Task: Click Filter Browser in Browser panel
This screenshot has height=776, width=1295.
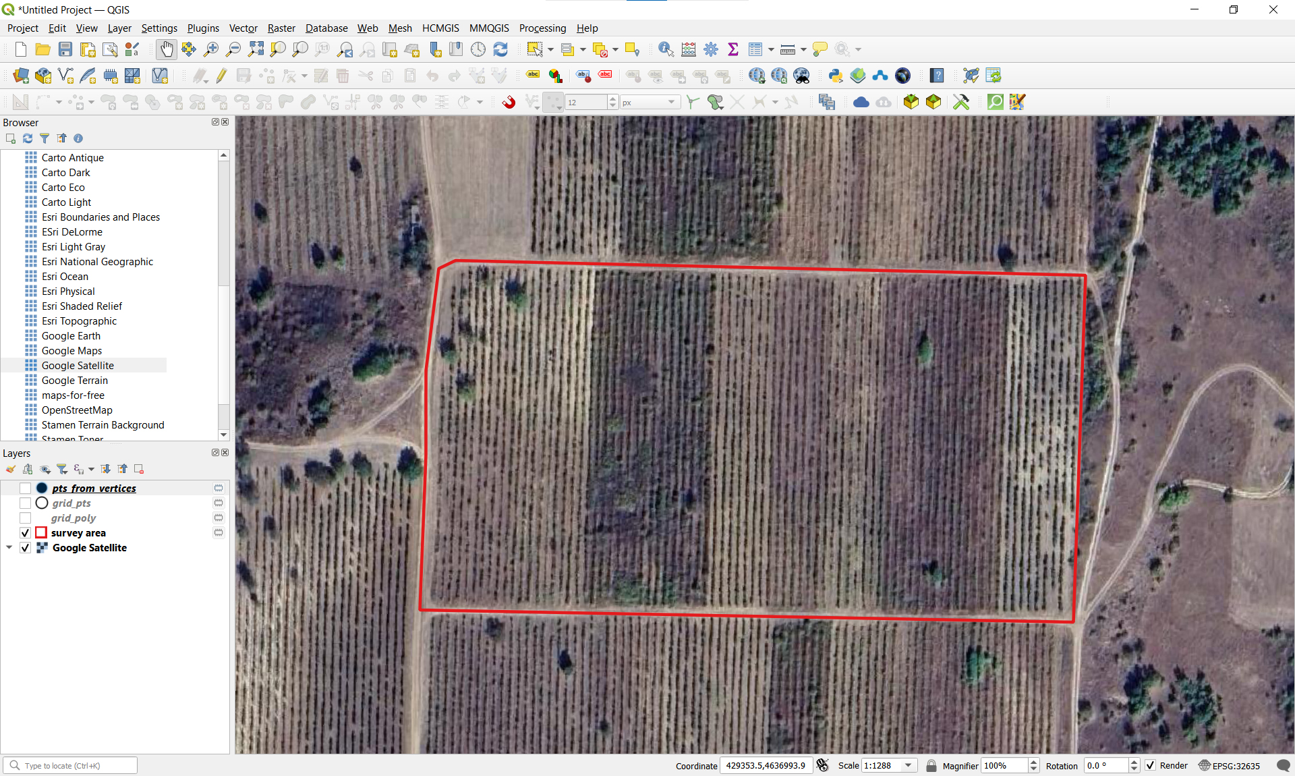Action: [x=45, y=138]
